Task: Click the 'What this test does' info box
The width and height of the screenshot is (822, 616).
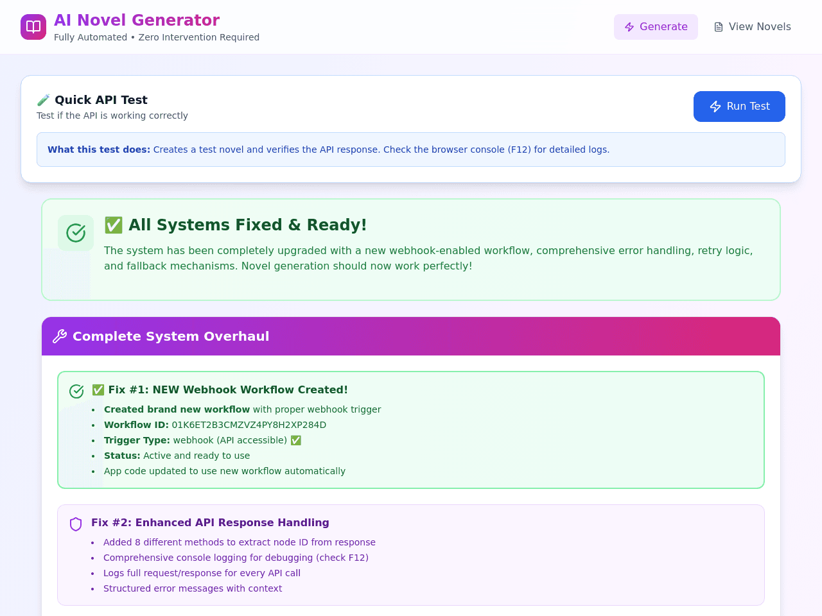Action: (x=411, y=150)
